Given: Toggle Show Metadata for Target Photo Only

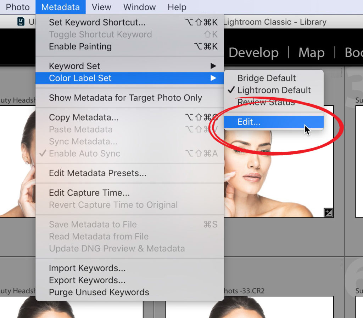Looking at the screenshot, I should [130, 98].
